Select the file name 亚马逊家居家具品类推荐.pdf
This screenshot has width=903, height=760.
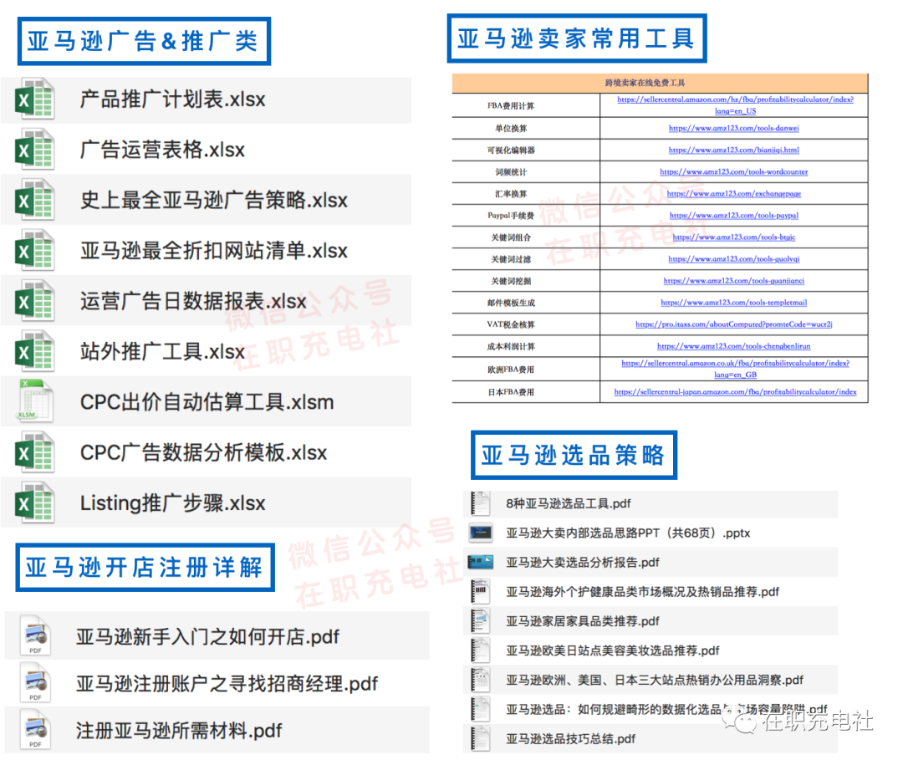pos(583,621)
